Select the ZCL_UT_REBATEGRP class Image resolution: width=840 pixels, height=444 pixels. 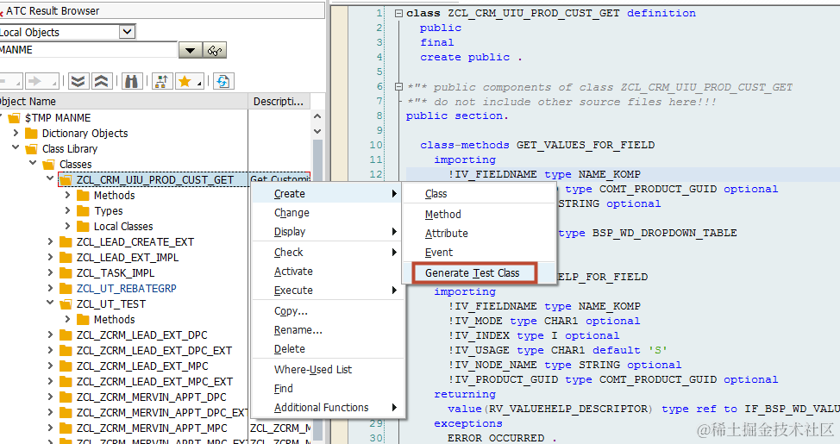127,289
